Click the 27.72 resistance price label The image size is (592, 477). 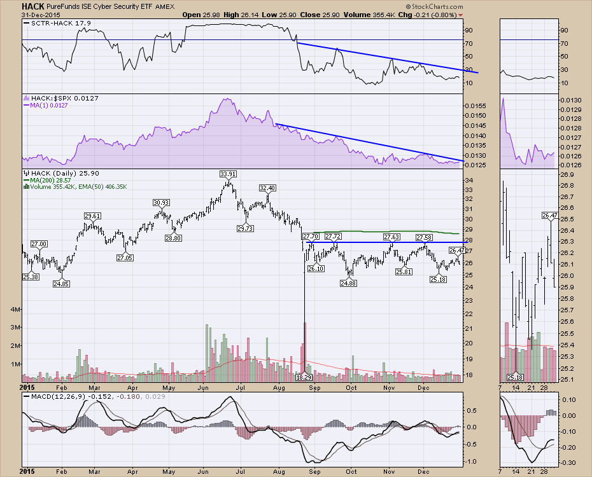[x=333, y=237]
